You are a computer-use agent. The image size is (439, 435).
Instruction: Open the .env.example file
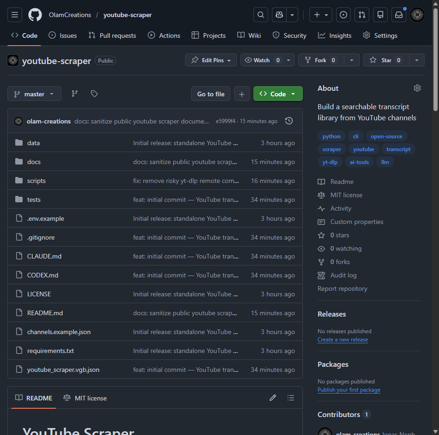coord(46,218)
